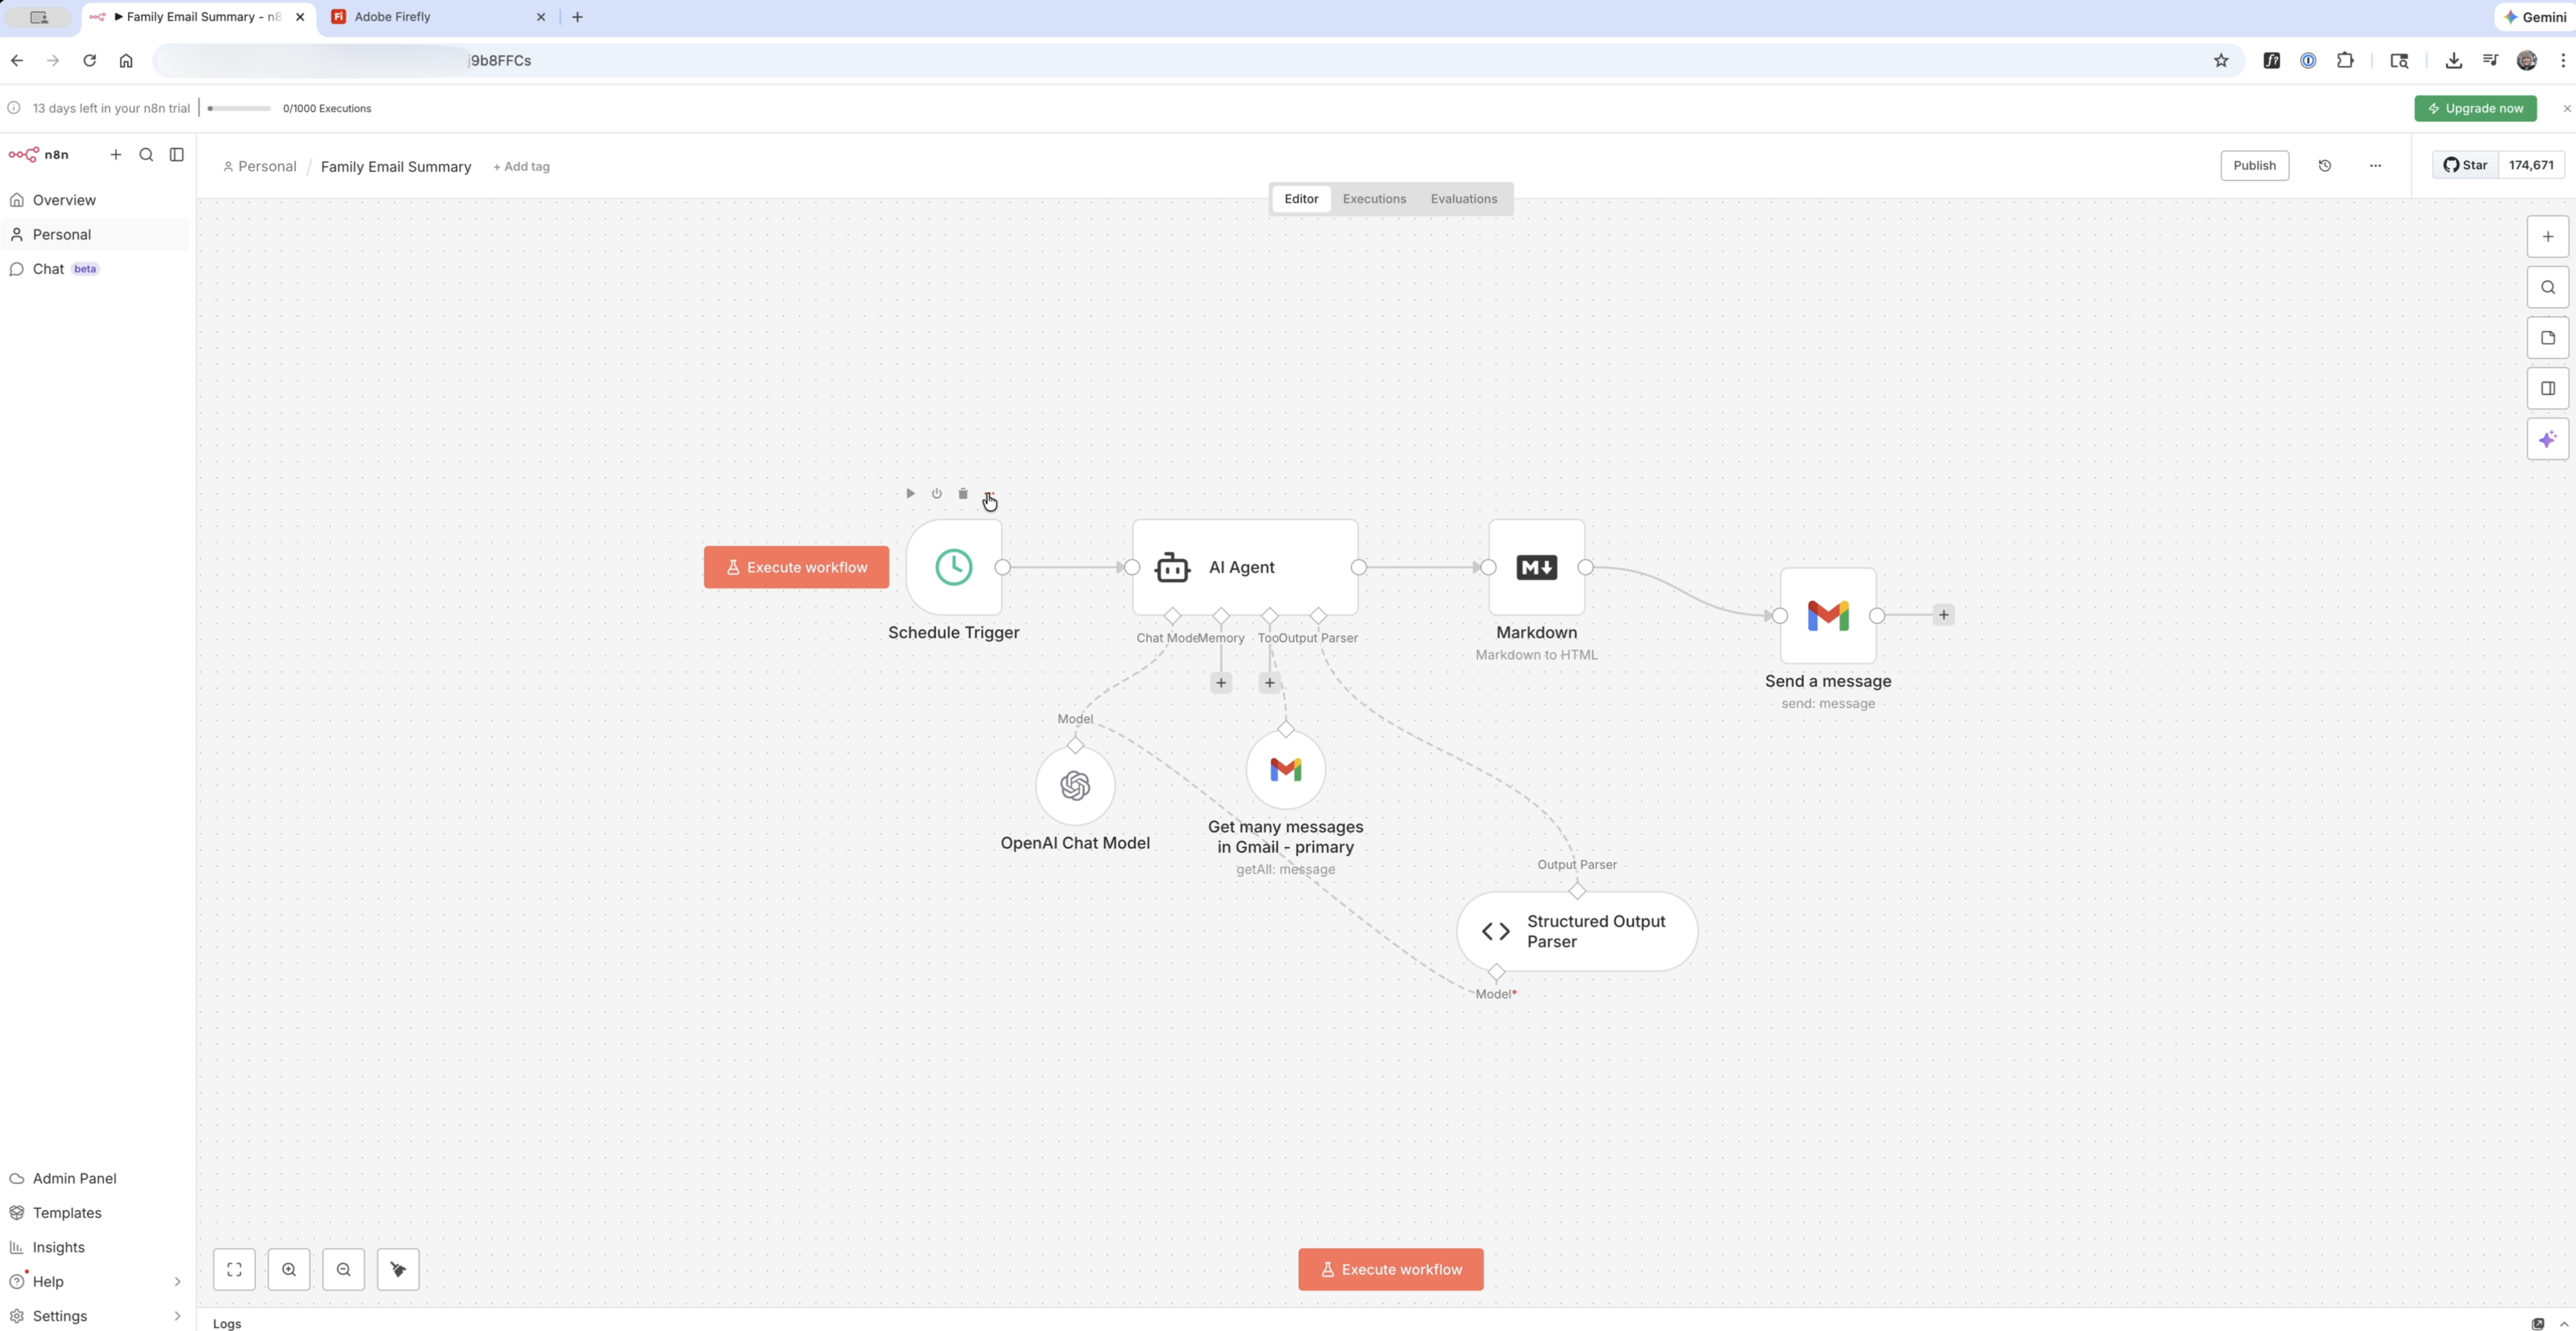This screenshot has width=2576, height=1331.
Task: Open workflow history icon
Action: (2324, 166)
